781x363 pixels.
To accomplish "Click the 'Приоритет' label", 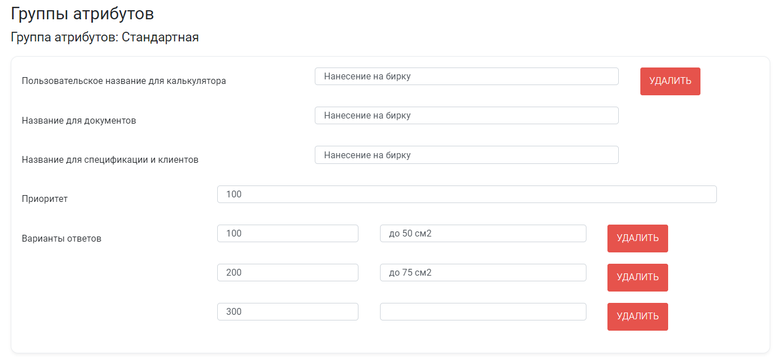I will 45,199.
